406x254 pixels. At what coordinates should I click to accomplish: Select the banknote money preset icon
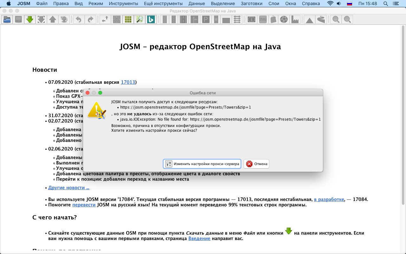tap(251, 19)
